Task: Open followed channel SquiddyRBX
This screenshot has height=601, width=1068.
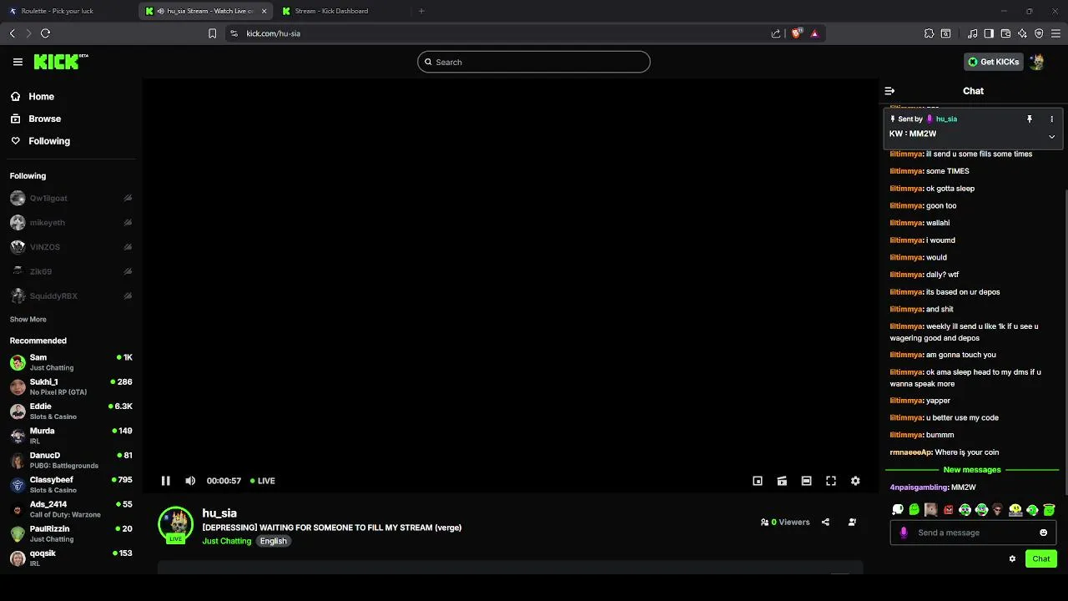Action: point(71,296)
